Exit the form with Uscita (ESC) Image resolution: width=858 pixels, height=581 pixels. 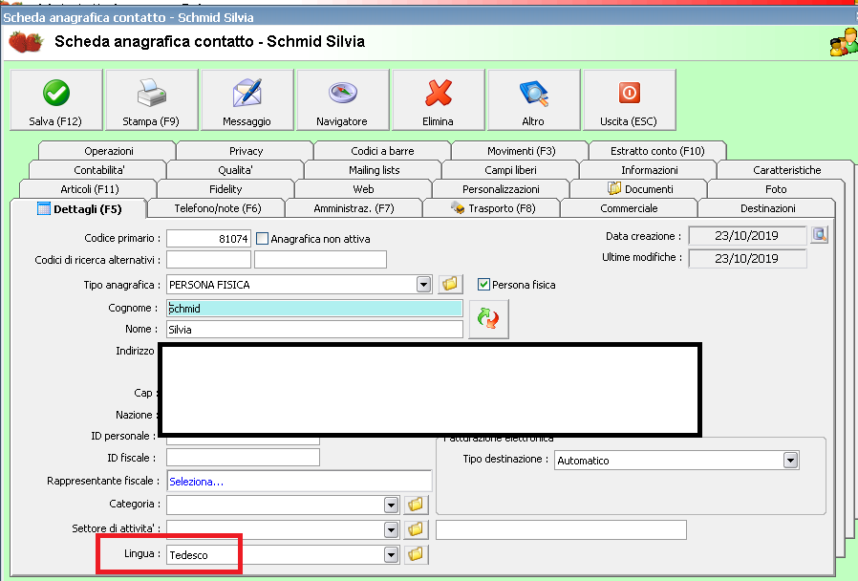[630, 99]
